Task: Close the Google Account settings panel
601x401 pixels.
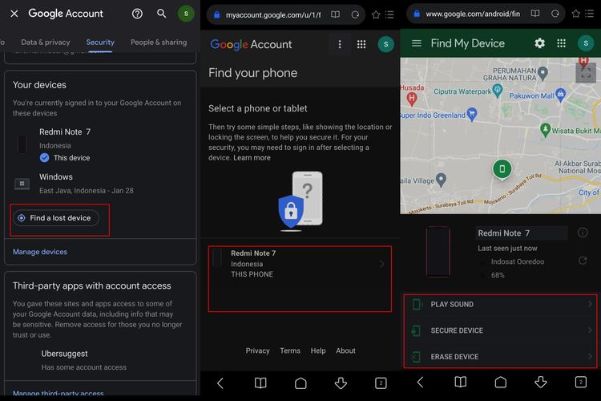Action: pos(14,14)
